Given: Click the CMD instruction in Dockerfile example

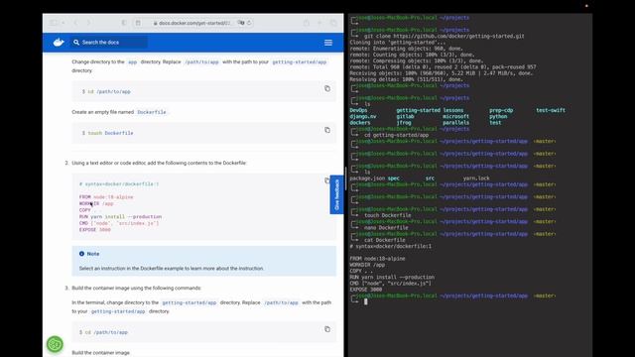Looking at the screenshot, I should click(83, 223).
